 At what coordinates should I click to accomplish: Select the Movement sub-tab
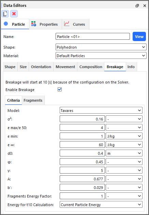(x=65, y=67)
